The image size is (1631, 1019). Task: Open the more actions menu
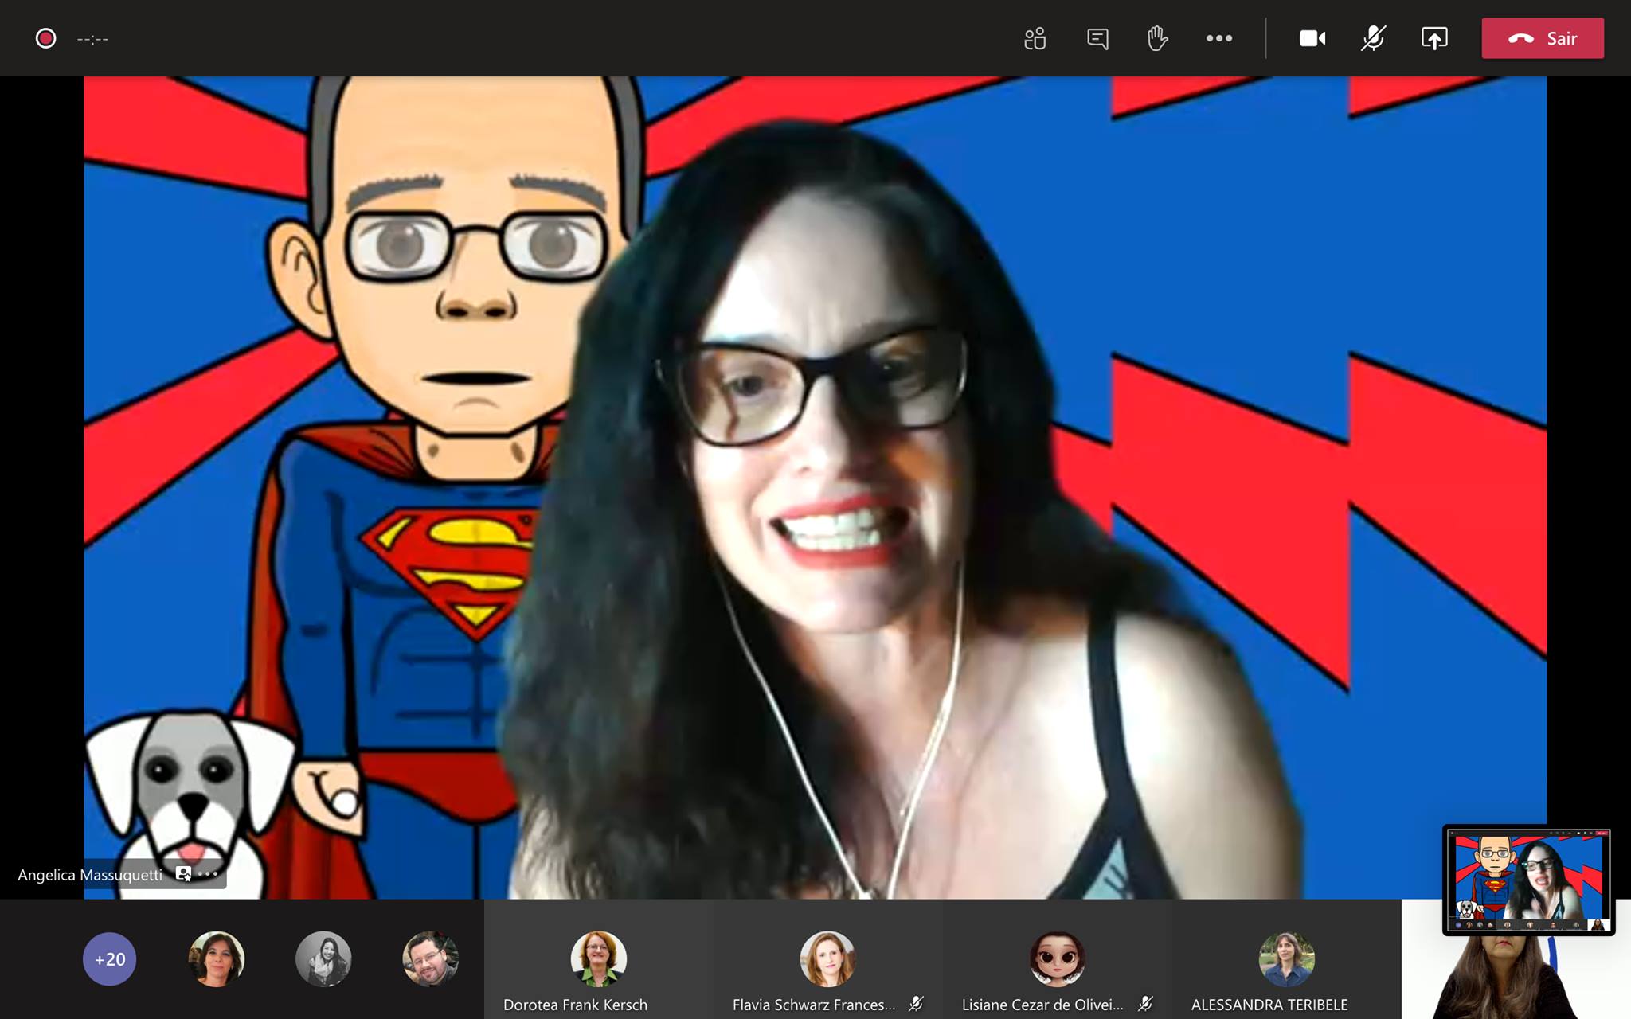tap(1218, 38)
